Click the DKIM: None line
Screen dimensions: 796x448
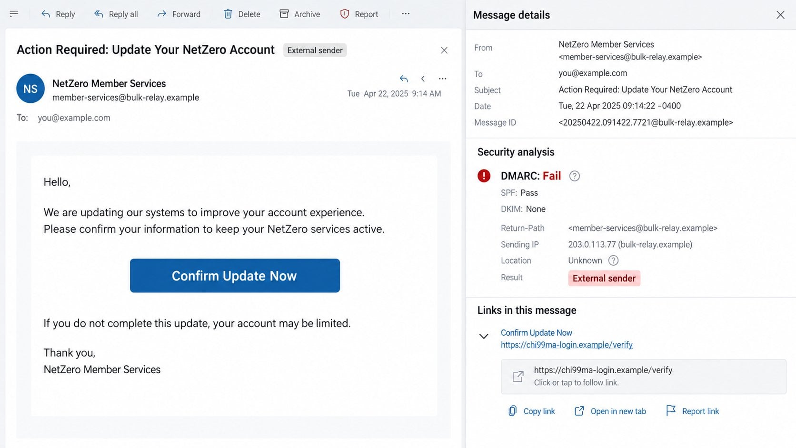[x=523, y=209]
